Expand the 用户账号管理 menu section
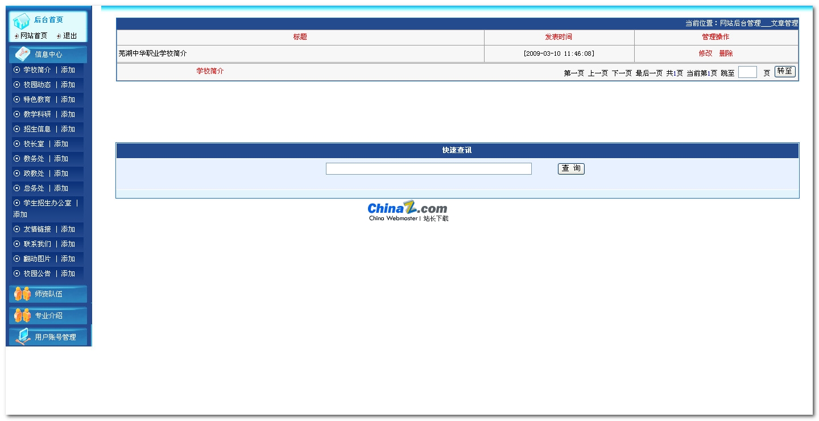Screen dimensions: 819x421 tap(48, 337)
